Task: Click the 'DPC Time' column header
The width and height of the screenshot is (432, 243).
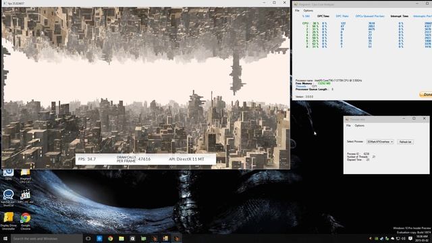Action: [323, 16]
